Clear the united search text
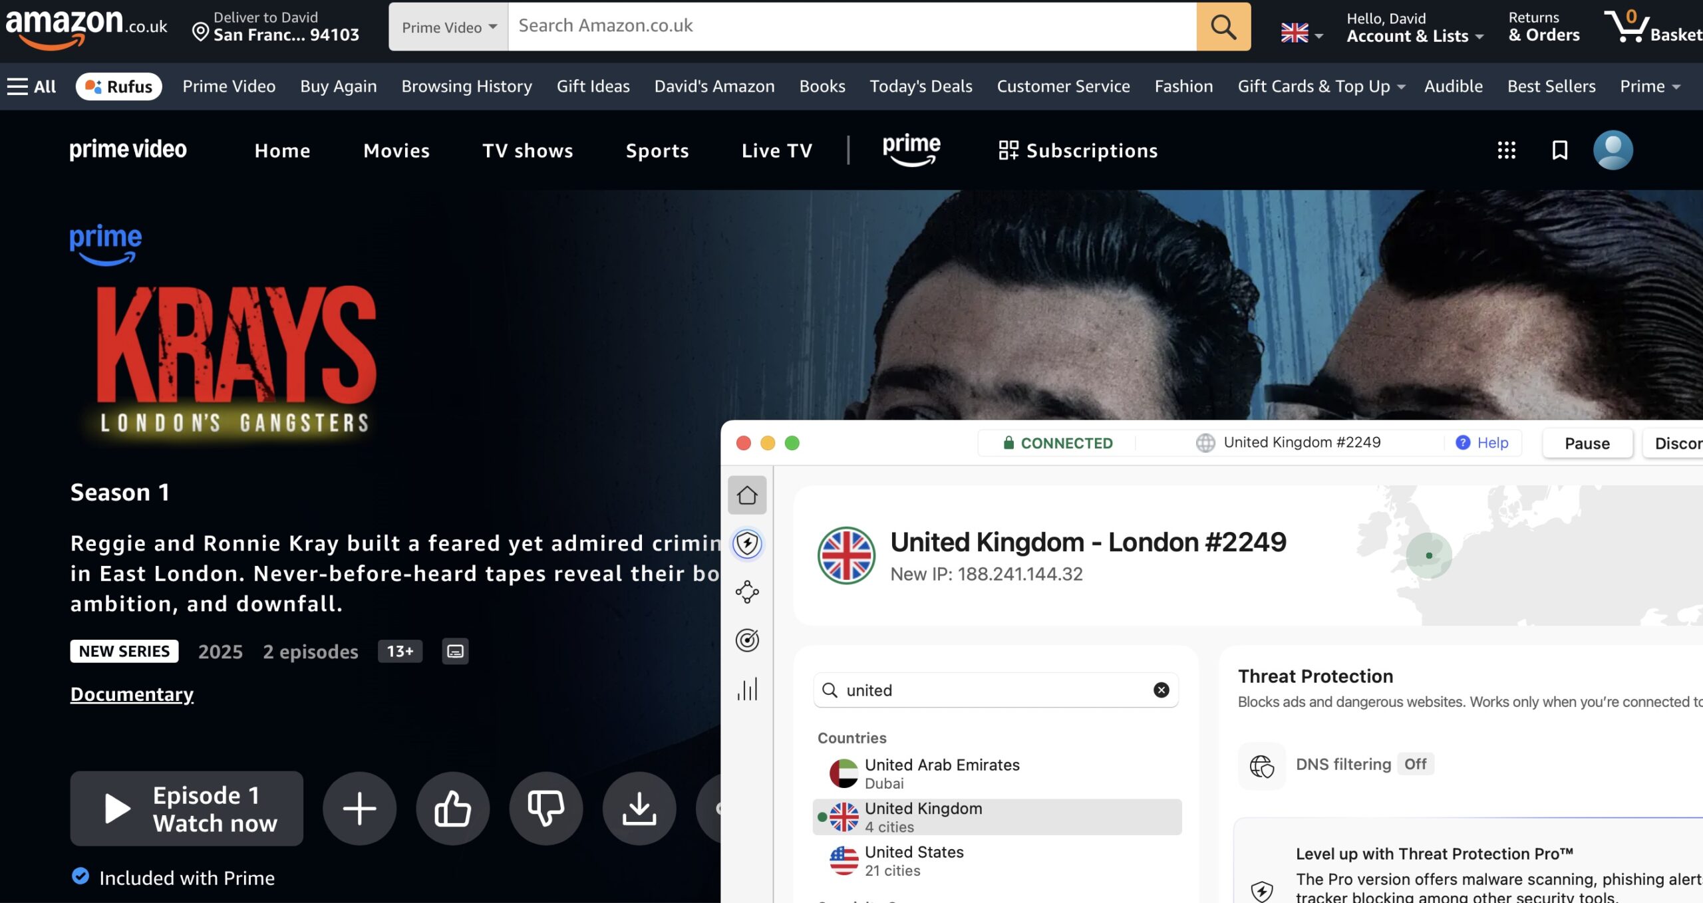Screen dimensions: 1703x903 pos(1161,690)
